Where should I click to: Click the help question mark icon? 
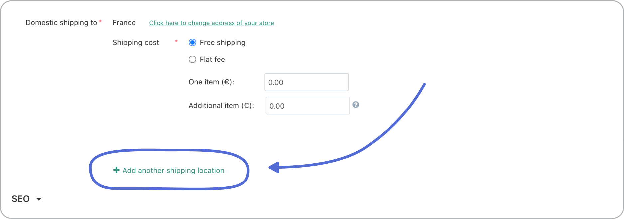tap(356, 105)
